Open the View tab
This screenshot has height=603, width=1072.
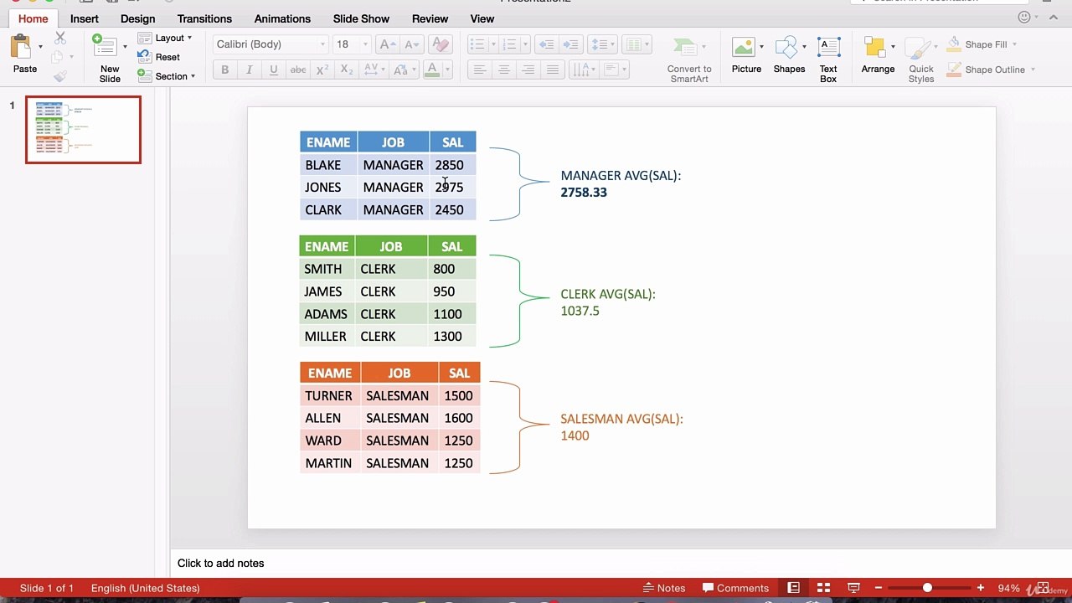[x=482, y=18]
